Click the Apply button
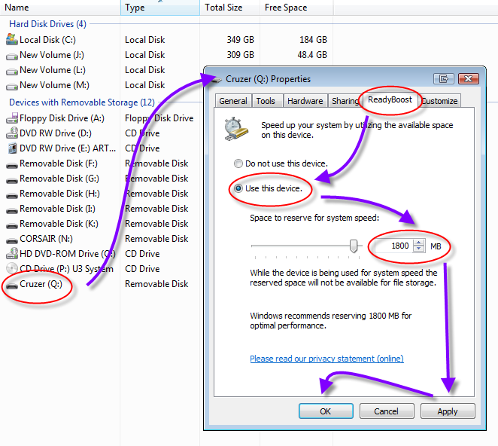 click(447, 411)
